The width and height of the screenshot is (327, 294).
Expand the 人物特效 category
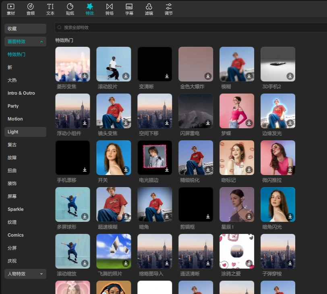pyautogui.click(x=41, y=274)
